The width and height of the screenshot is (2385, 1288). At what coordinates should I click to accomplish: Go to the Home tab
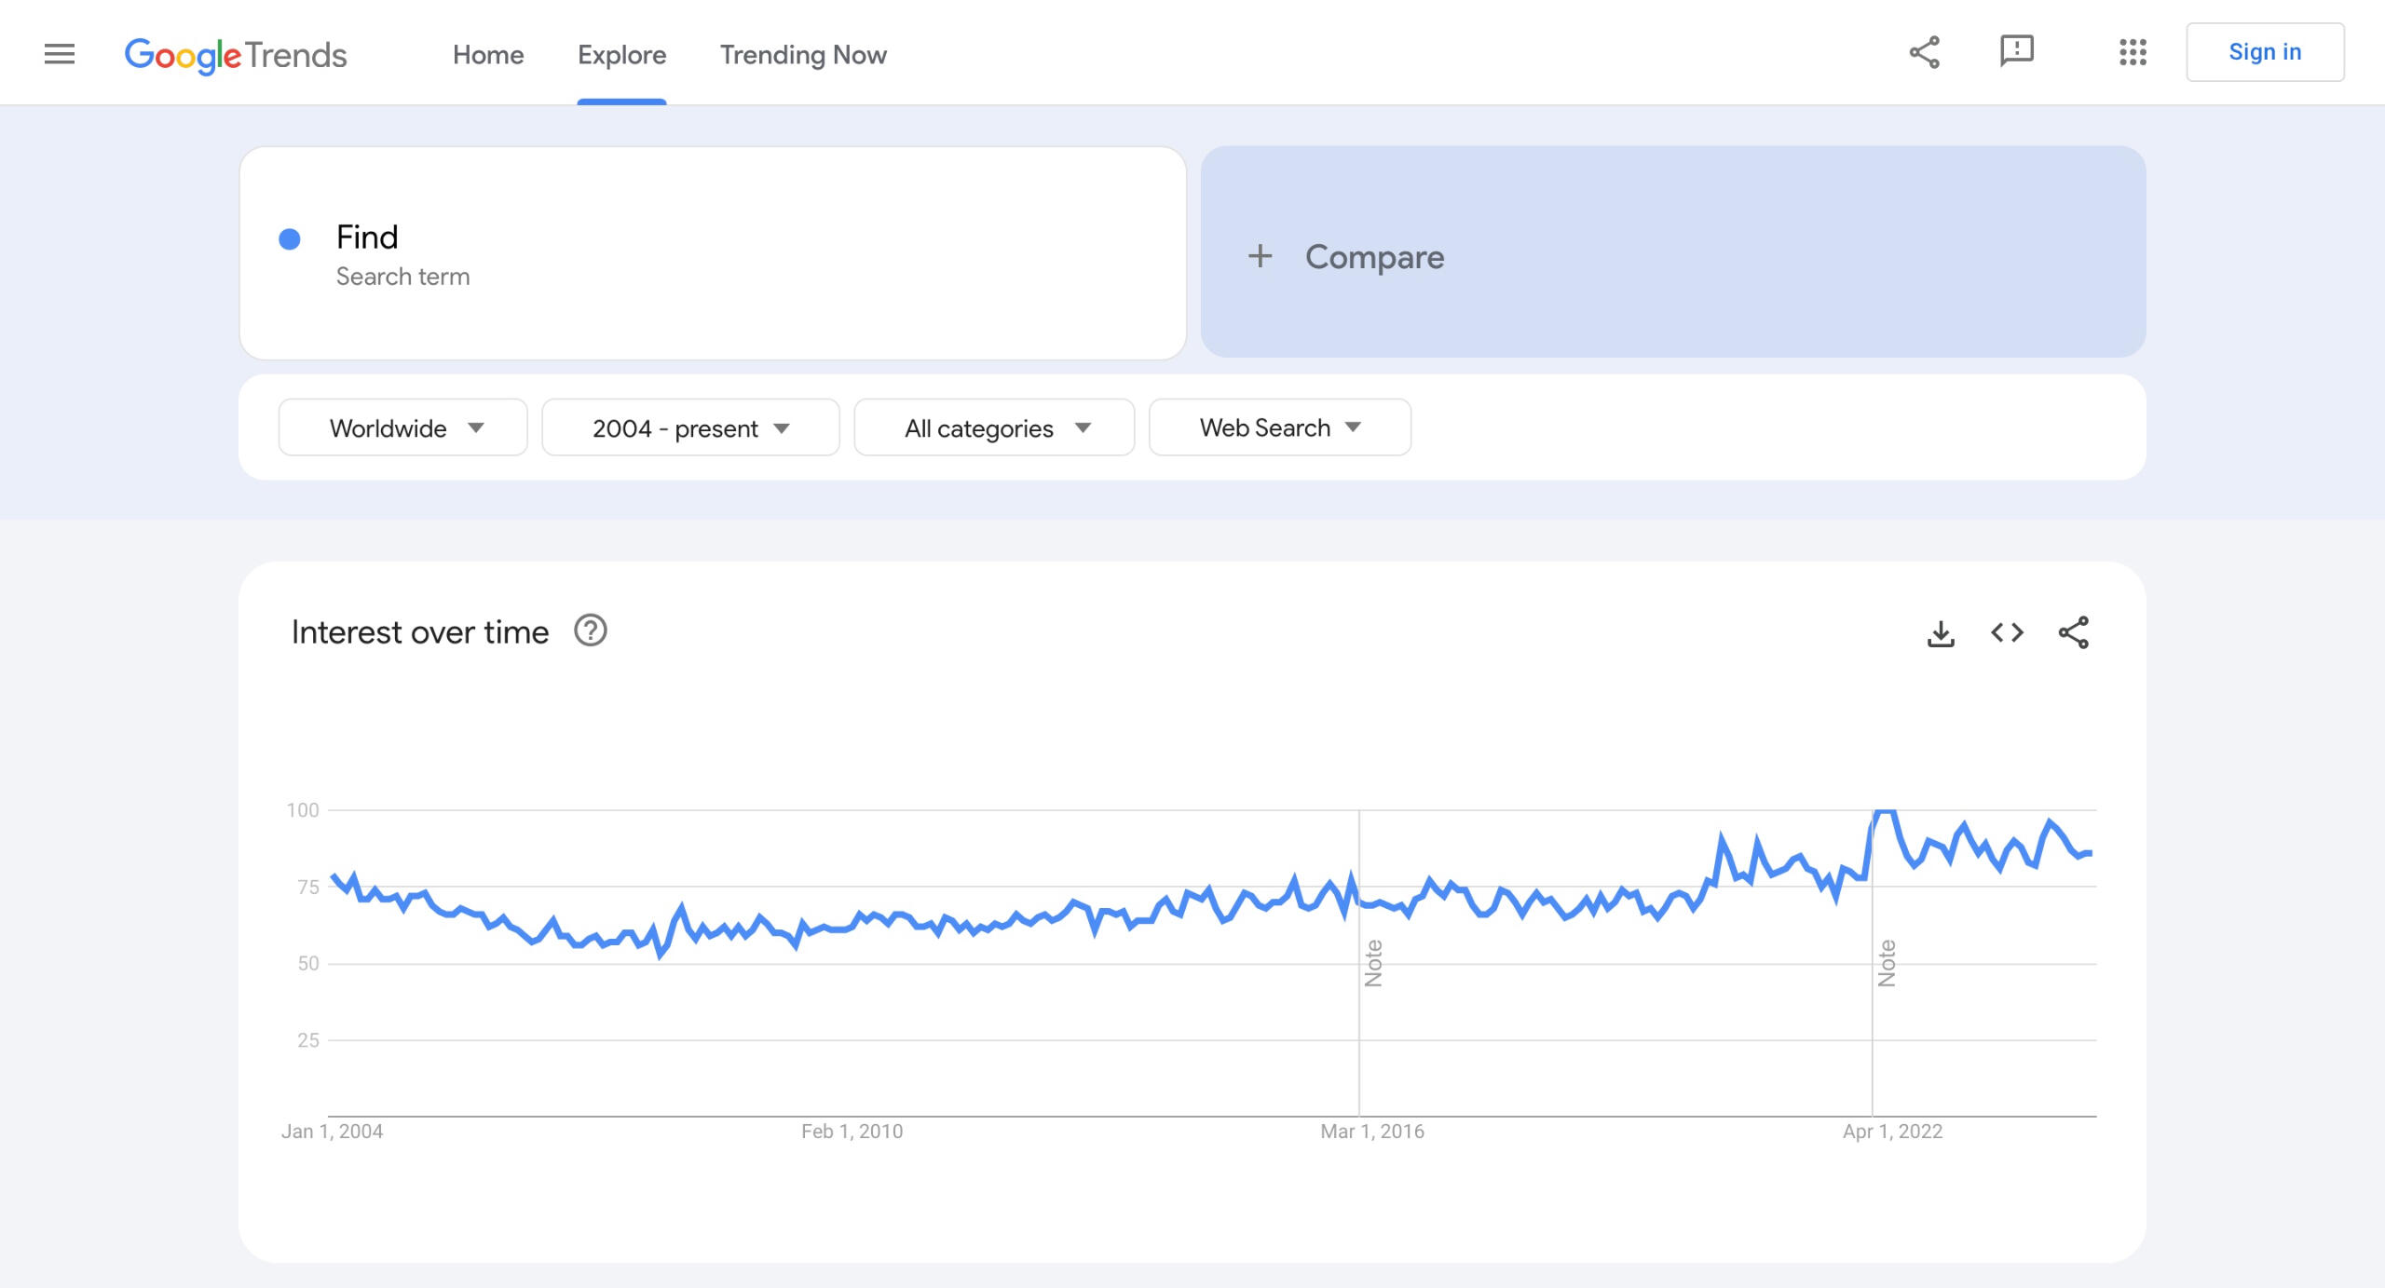[488, 55]
